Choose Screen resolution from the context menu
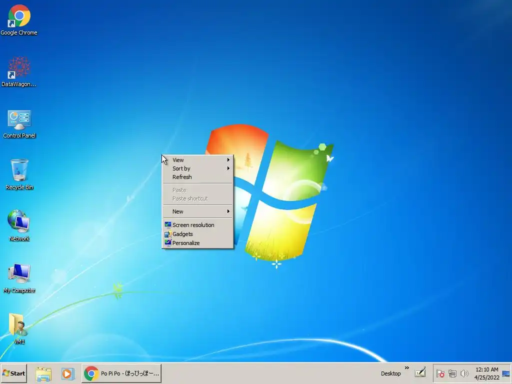Image resolution: width=512 pixels, height=384 pixels. click(x=198, y=225)
